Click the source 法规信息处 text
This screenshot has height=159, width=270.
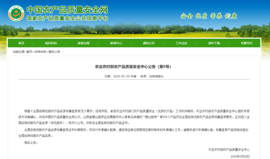pos(156,76)
